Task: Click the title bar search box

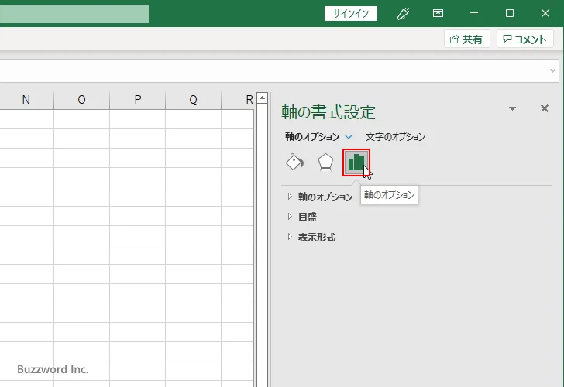Action: point(74,14)
